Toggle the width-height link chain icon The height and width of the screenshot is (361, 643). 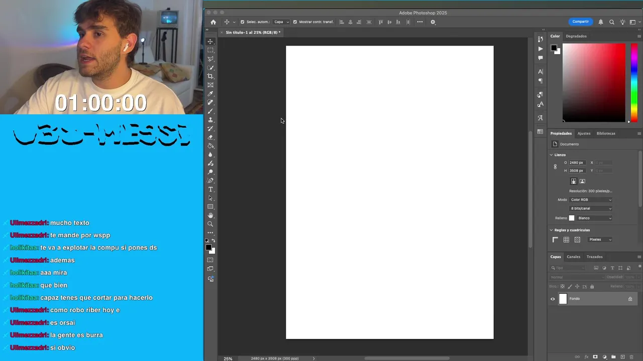pos(555,167)
